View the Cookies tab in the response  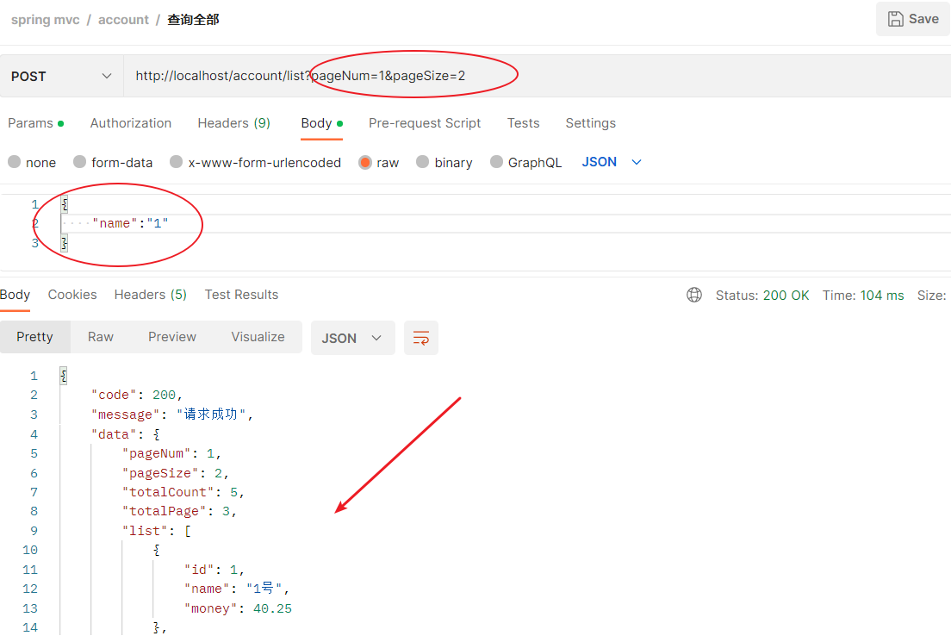click(72, 295)
